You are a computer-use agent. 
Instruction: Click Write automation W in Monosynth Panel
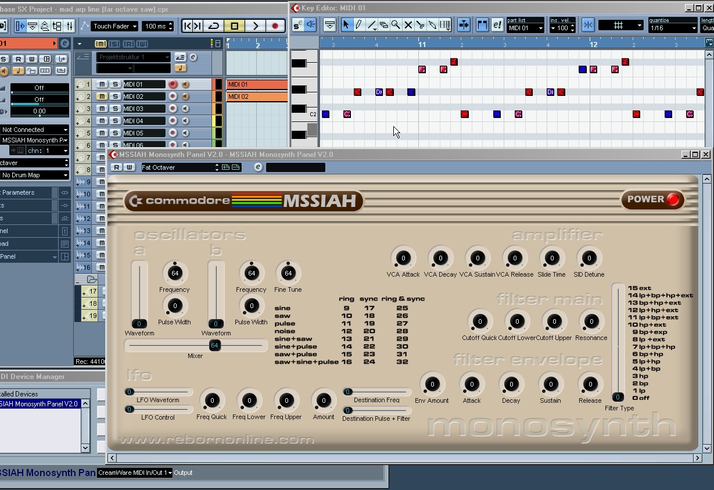click(x=130, y=167)
